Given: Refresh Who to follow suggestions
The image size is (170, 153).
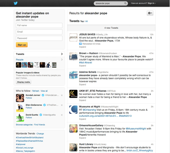Looking at the screenshot, I should click(36, 91).
